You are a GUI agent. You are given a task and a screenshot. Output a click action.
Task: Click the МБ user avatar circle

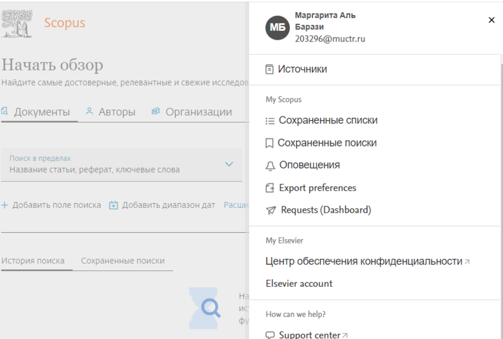click(277, 28)
